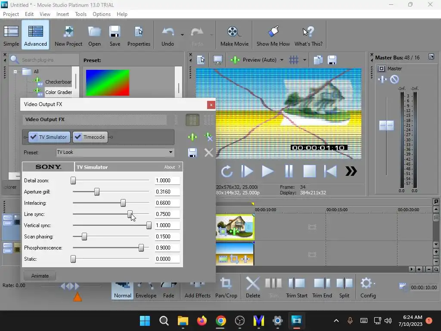Image resolution: width=441 pixels, height=331 pixels.
Task: Toggle preview grid overlay
Action: pos(294,59)
